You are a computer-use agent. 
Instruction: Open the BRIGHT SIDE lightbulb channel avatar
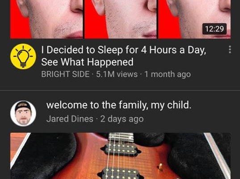coord(23,57)
